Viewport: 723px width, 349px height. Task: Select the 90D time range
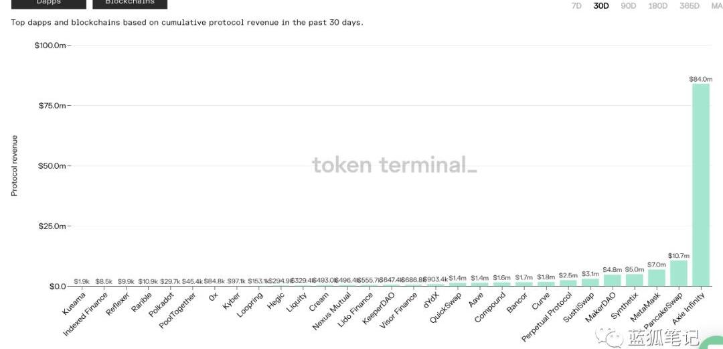(x=629, y=6)
